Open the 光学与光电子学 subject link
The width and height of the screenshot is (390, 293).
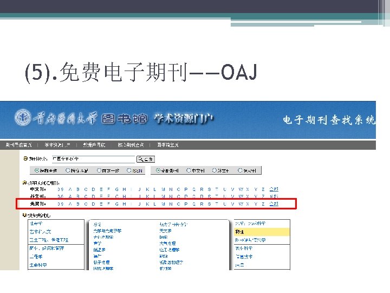107,231
